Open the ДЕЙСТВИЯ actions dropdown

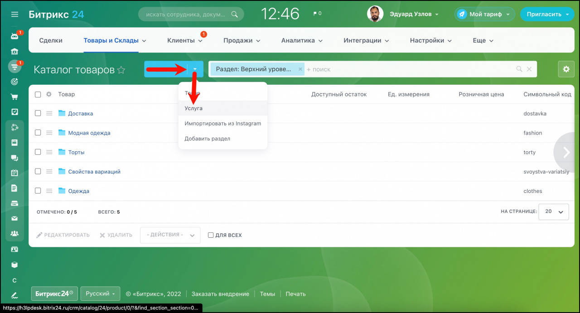pos(170,235)
